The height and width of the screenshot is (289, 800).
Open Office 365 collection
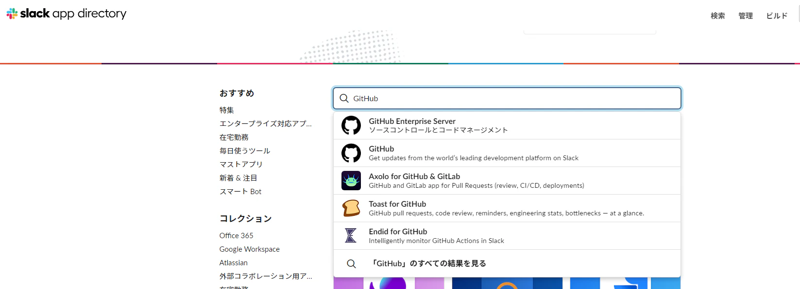coord(236,235)
